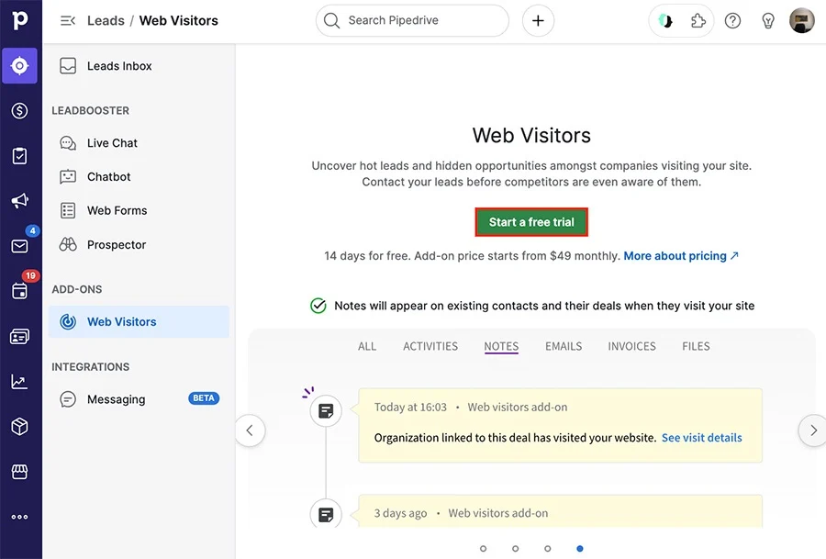Open Campaigns megaphone icon
Image resolution: width=826 pixels, height=559 pixels.
pyautogui.click(x=19, y=201)
